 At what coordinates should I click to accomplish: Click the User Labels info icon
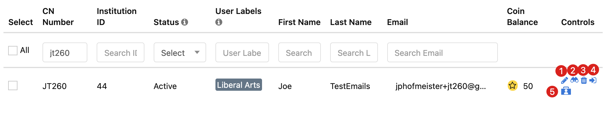(x=219, y=22)
